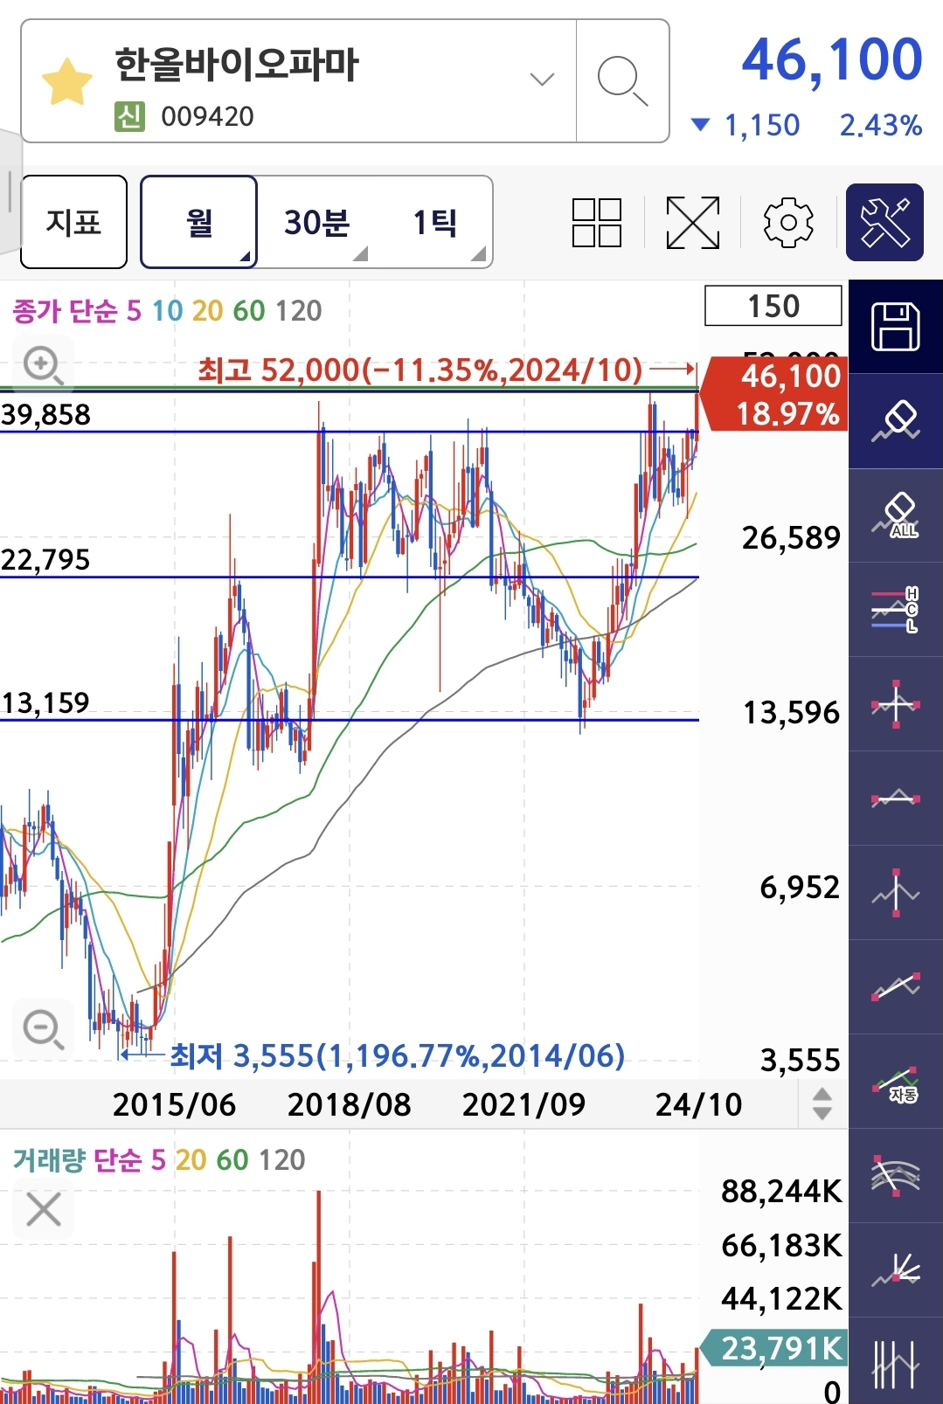Select the vertical line tool
The height and width of the screenshot is (1404, 943).
896,893
